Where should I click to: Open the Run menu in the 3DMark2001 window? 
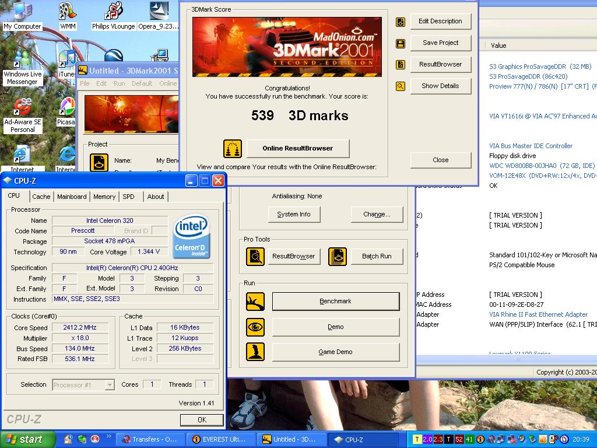119,83
